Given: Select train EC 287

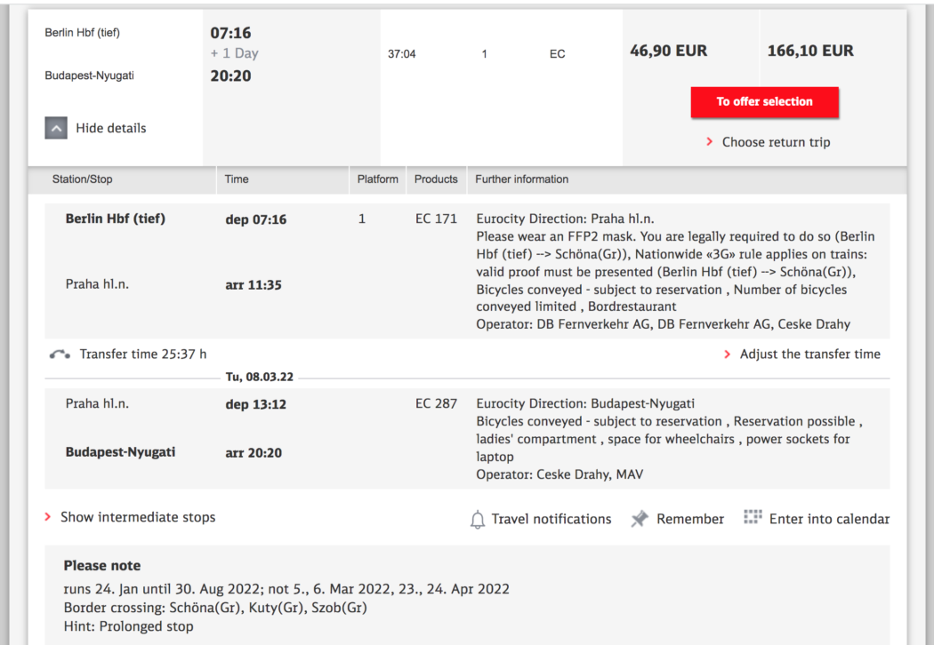Looking at the screenshot, I should click(x=436, y=403).
